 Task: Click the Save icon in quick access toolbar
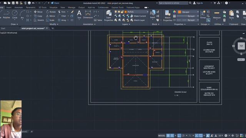pyautogui.click(x=13, y=3)
